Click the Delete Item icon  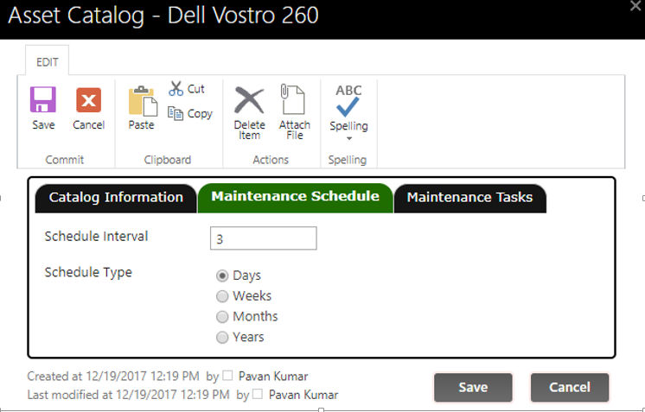pyautogui.click(x=249, y=100)
